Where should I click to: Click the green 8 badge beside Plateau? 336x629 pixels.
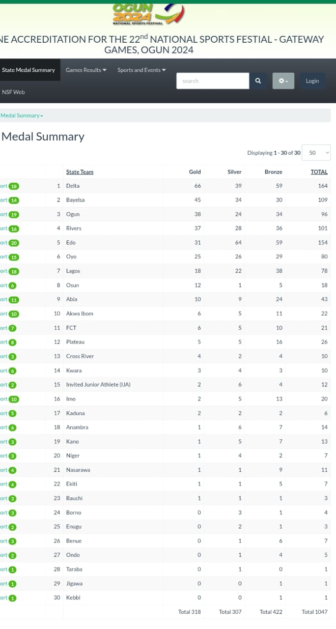(12, 342)
